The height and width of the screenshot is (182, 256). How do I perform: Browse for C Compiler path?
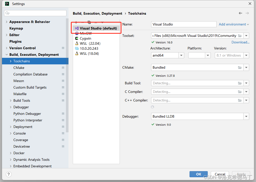[240, 92]
